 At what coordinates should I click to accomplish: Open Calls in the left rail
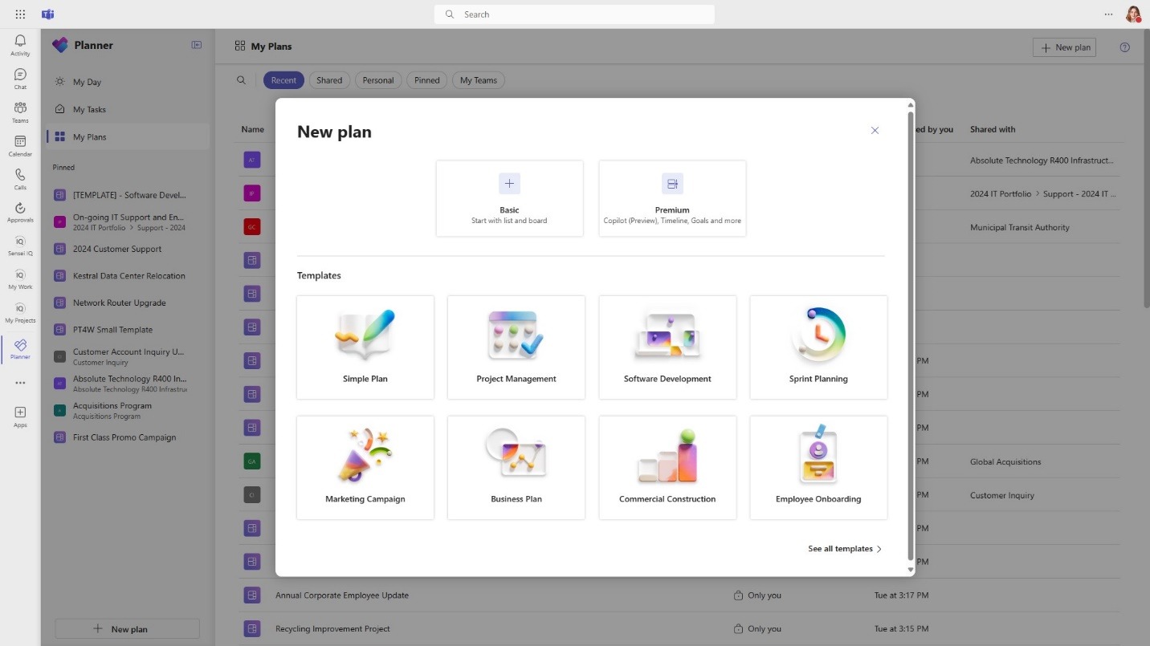pos(20,179)
